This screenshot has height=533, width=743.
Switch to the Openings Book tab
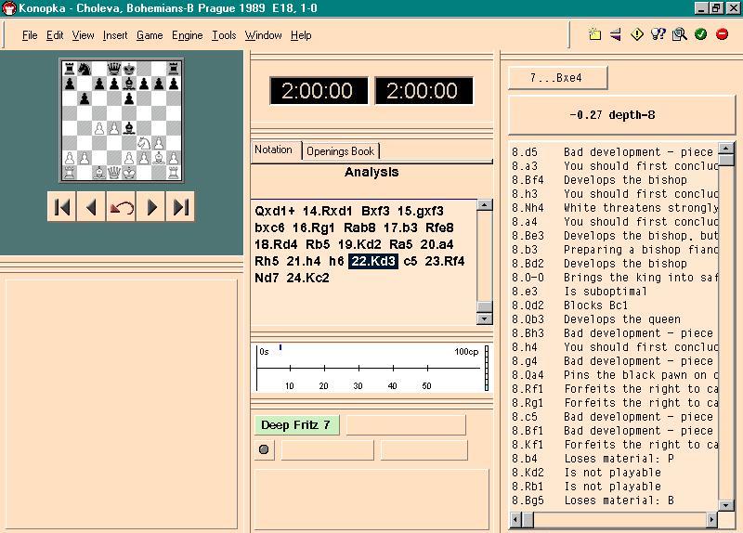340,151
